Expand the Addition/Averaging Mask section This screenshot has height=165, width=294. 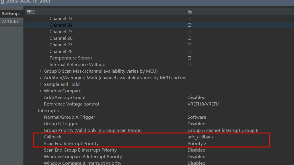40,78
